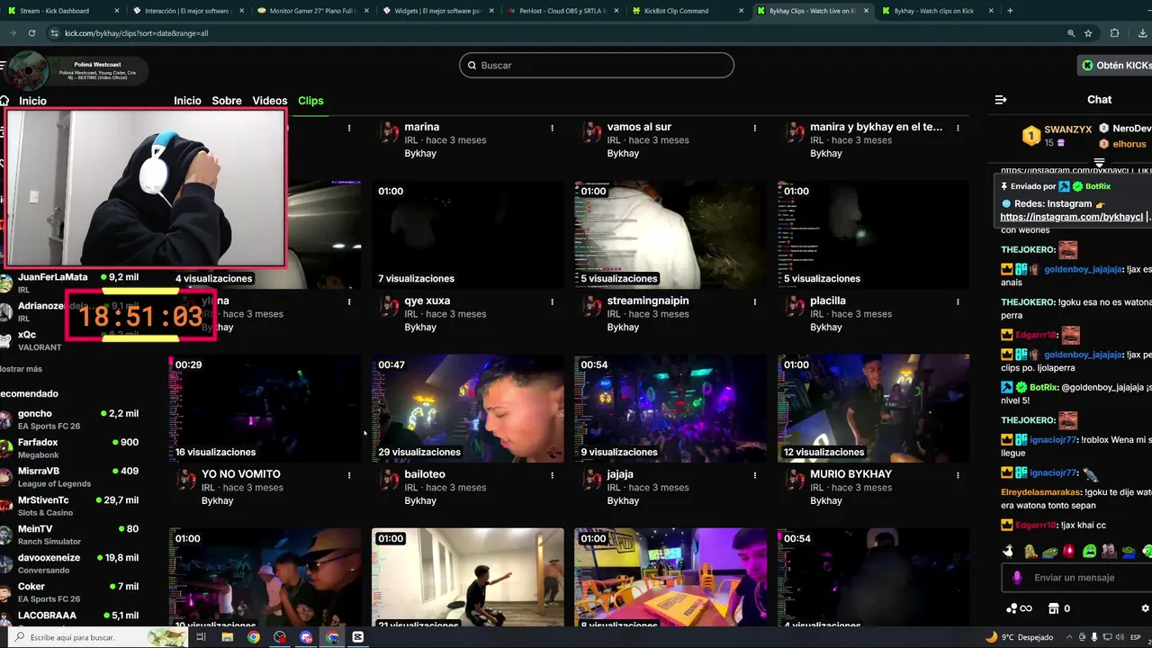This screenshot has height=648, width=1152.
Task: Collapse the chat panel icon
Action: point(1001,100)
